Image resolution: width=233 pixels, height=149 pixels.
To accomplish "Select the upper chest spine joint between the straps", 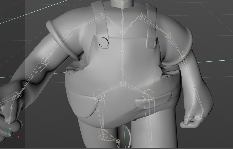I will tap(122, 33).
